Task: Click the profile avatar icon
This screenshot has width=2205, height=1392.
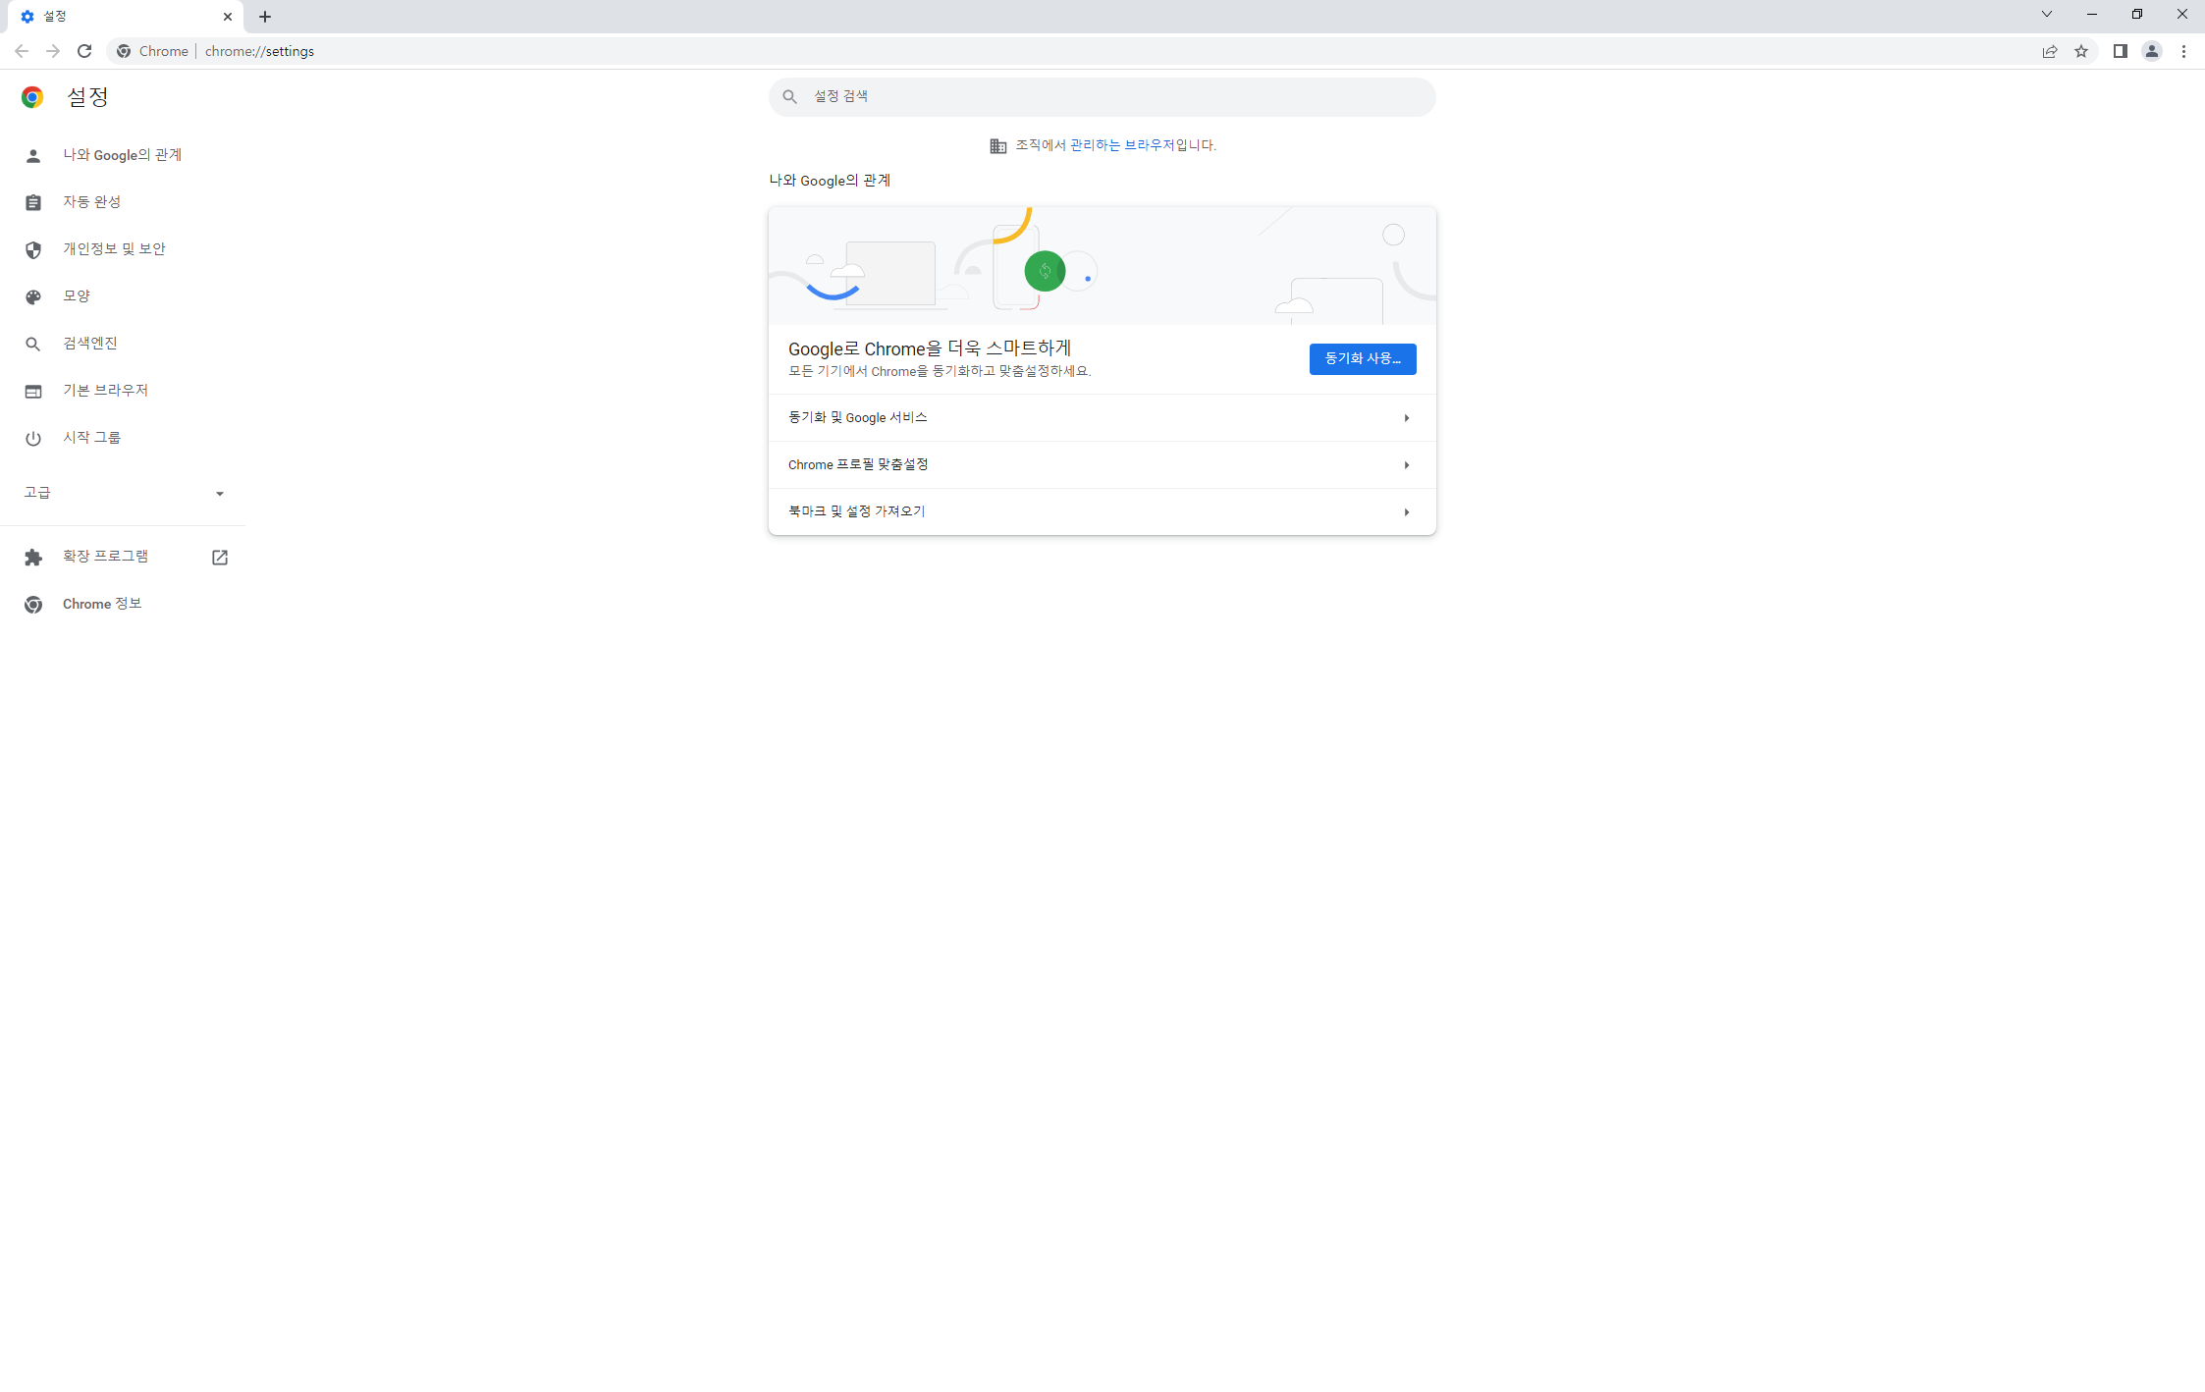Action: (2151, 51)
